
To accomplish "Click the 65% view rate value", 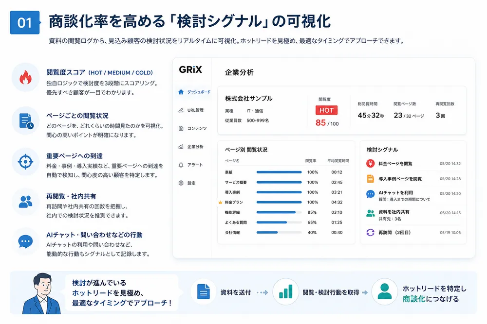I will click(x=312, y=222).
